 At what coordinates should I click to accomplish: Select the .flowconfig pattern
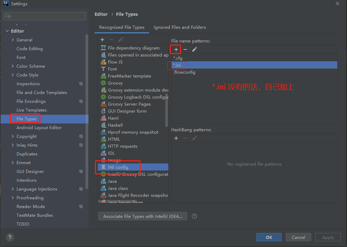coord(254,72)
